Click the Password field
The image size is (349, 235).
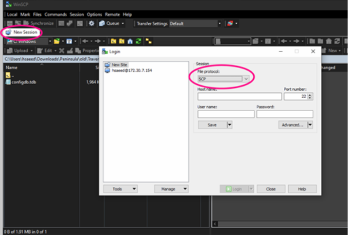click(x=285, y=114)
